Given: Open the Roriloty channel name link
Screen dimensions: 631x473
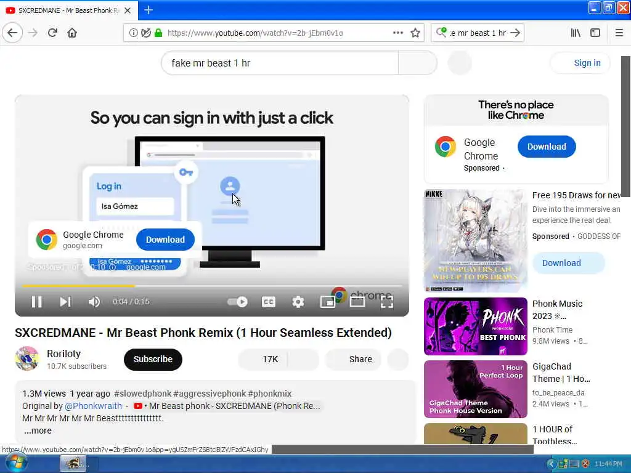Looking at the screenshot, I should click(x=63, y=354).
